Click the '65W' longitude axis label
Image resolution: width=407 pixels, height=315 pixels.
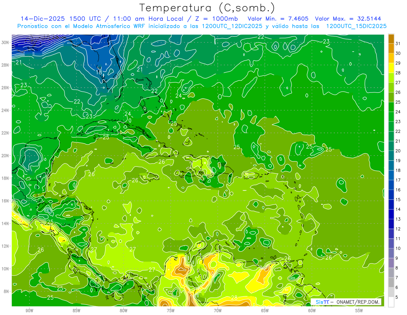(265, 311)
